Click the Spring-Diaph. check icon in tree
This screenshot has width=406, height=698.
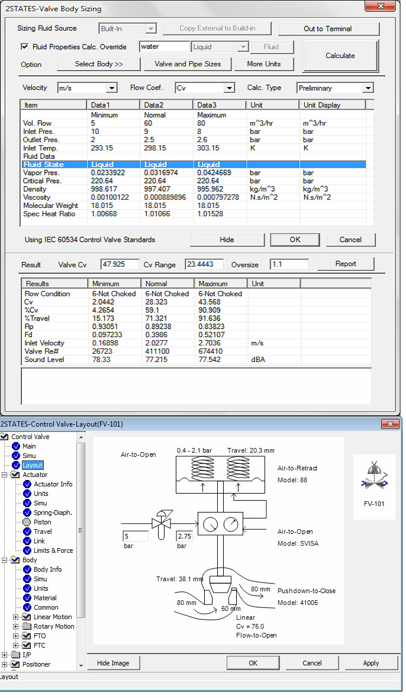pyautogui.click(x=27, y=513)
